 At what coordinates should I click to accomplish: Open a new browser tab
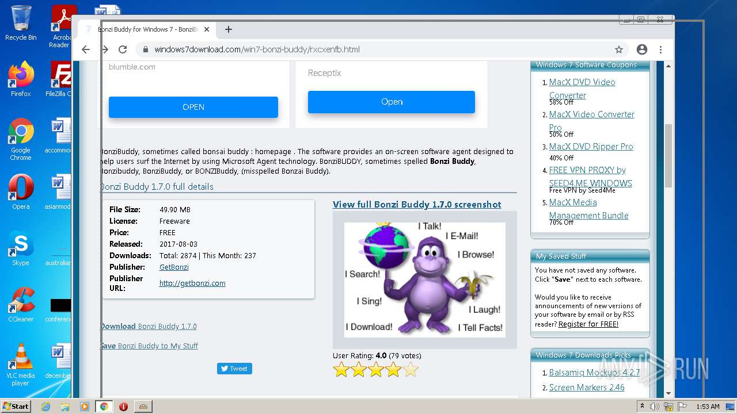point(229,29)
